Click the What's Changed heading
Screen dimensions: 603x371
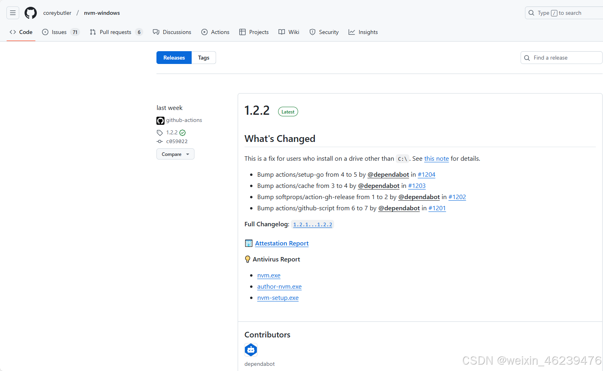pos(280,139)
